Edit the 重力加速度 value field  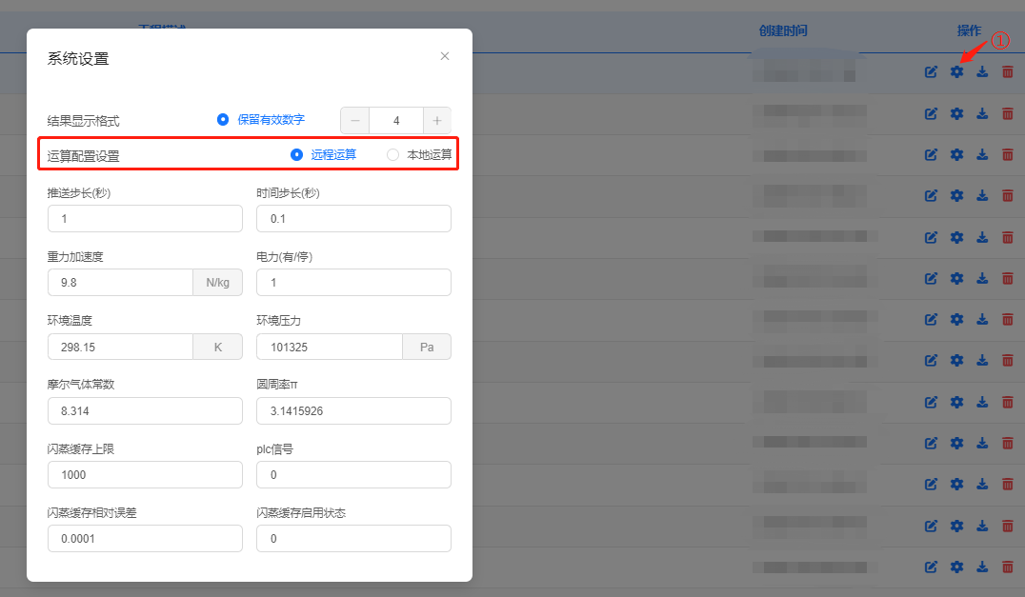(120, 282)
